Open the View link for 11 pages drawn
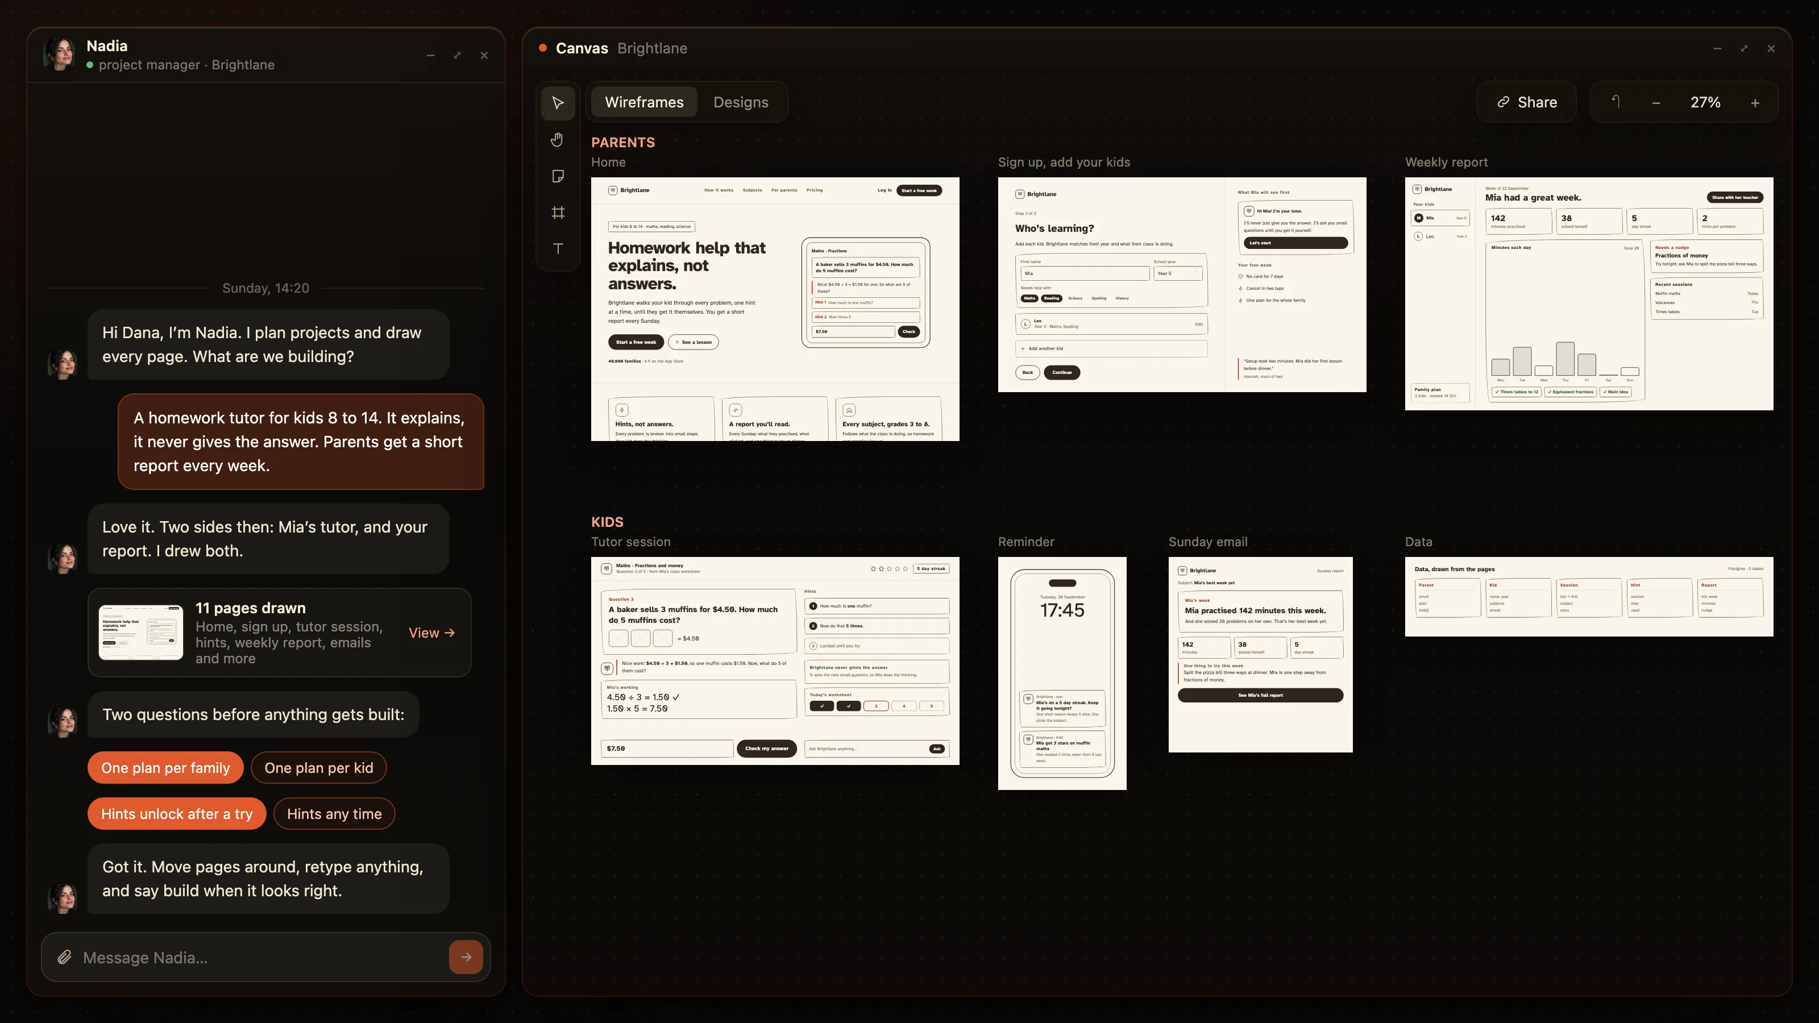Viewport: 1819px width, 1023px height. click(x=431, y=633)
